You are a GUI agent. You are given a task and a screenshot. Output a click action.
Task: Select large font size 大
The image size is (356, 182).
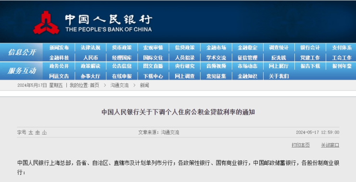tap(31, 133)
